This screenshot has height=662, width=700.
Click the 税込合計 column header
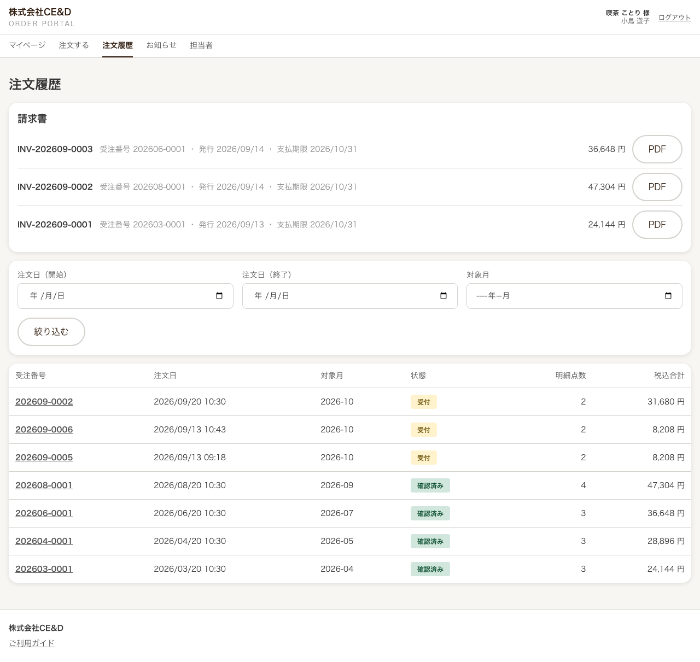[669, 376]
